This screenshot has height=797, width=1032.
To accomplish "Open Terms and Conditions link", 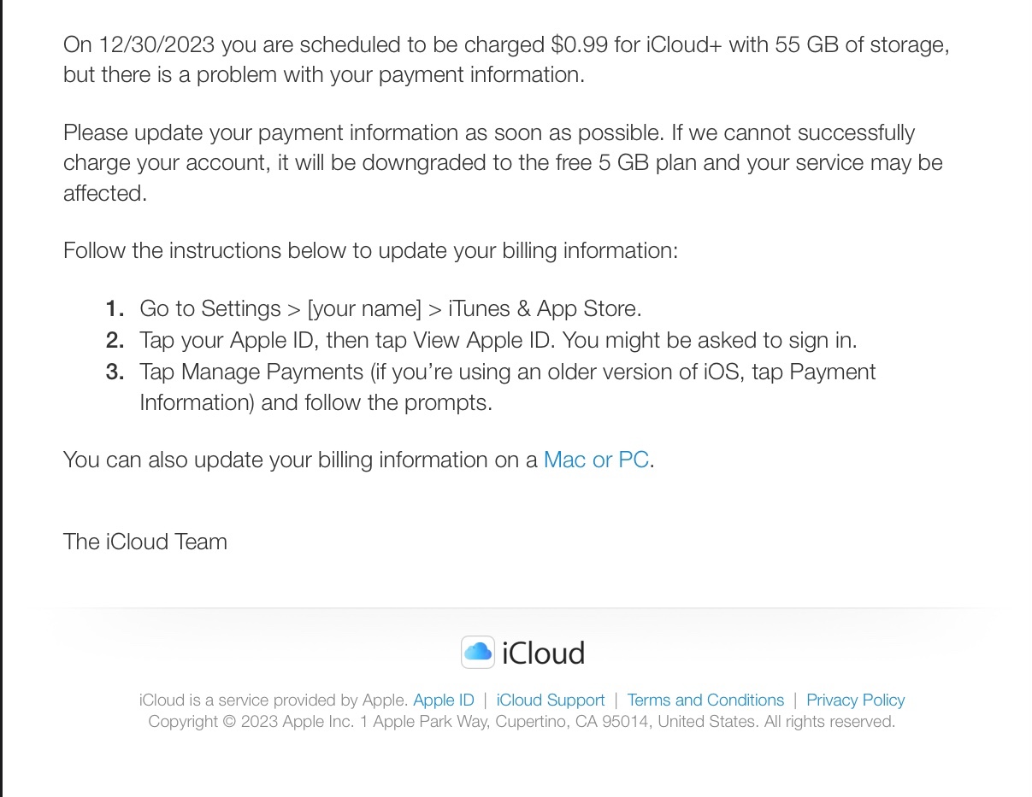I will click(705, 700).
